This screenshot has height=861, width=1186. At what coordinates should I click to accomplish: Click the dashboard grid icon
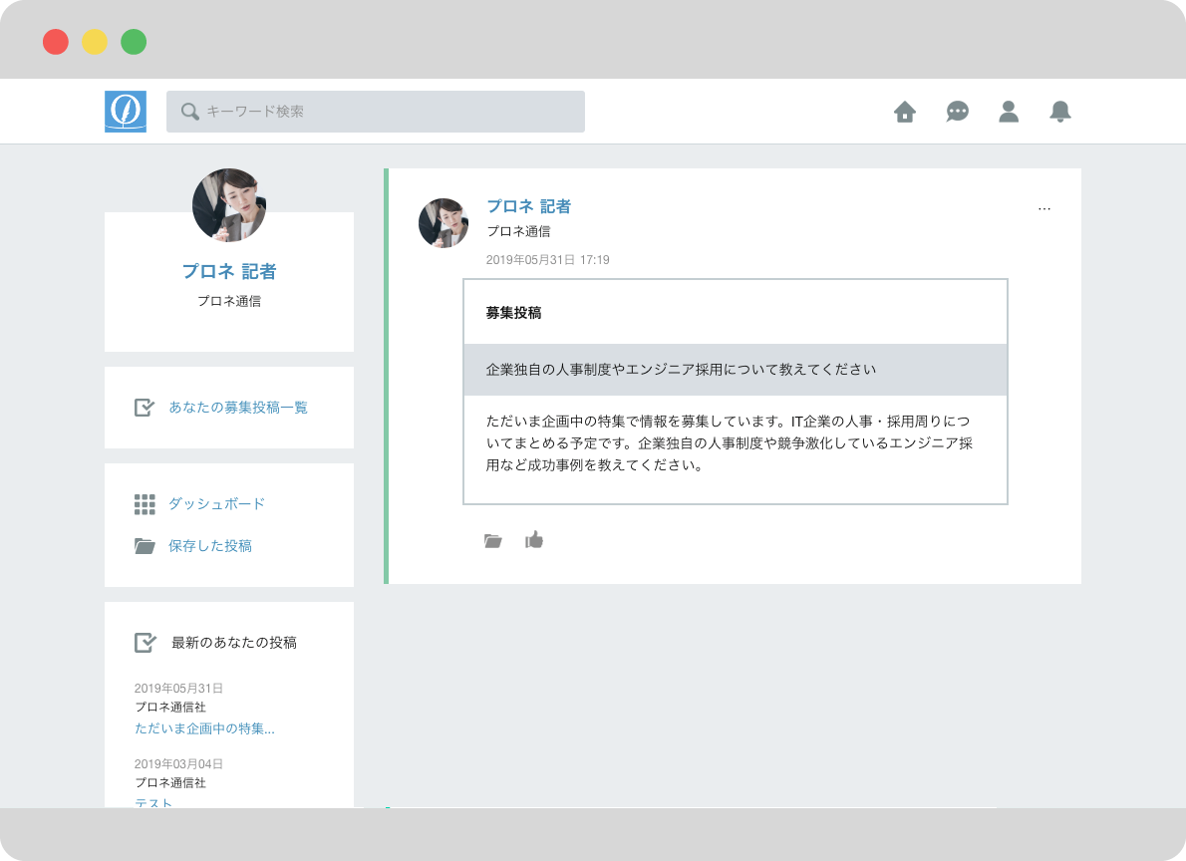pyautogui.click(x=145, y=504)
